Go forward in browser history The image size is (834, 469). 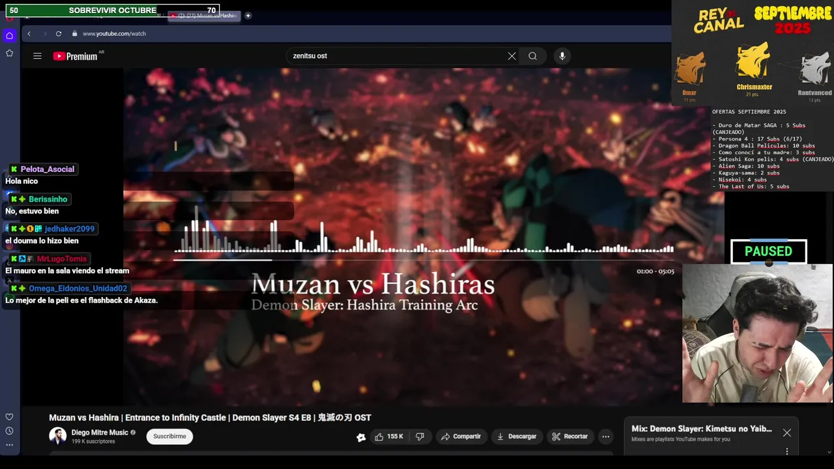44,33
